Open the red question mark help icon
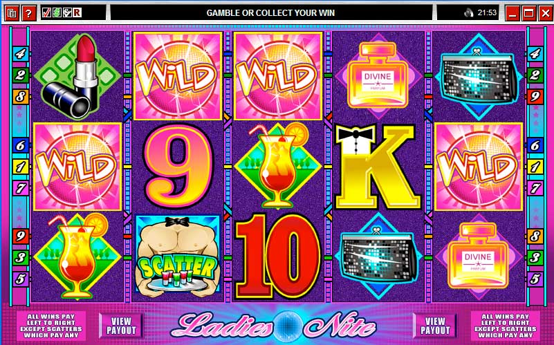 pyautogui.click(x=28, y=13)
